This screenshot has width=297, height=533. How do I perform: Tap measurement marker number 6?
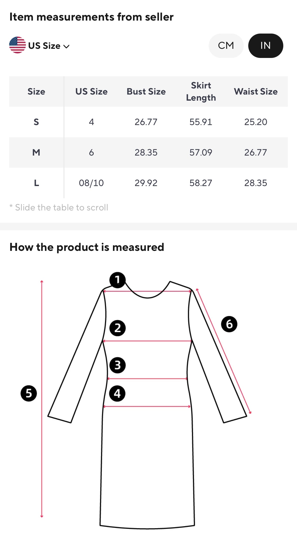coord(229,324)
